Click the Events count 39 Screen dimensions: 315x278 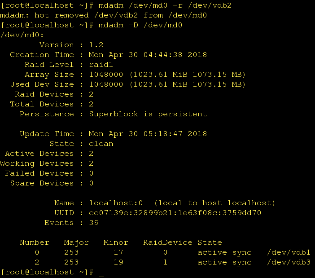click(94, 222)
